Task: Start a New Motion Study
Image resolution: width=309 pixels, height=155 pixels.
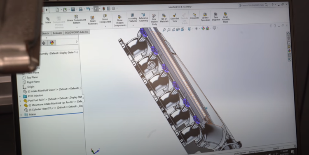Action: (x=154, y=20)
